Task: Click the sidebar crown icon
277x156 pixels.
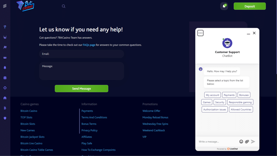Action: click(x=5, y=58)
